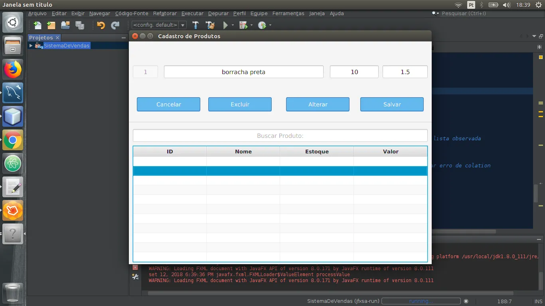Click the Profile Project clock icon
Screen dimensions: 545x306
pos(262,25)
